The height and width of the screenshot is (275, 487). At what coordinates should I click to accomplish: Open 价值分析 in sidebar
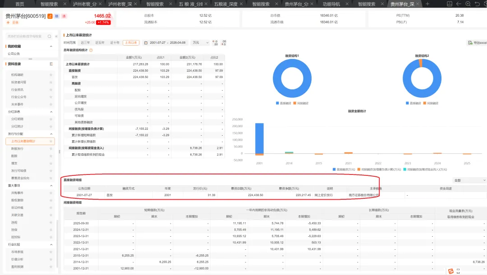[x=18, y=259]
